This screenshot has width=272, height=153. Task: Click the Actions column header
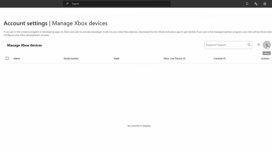[265, 58]
